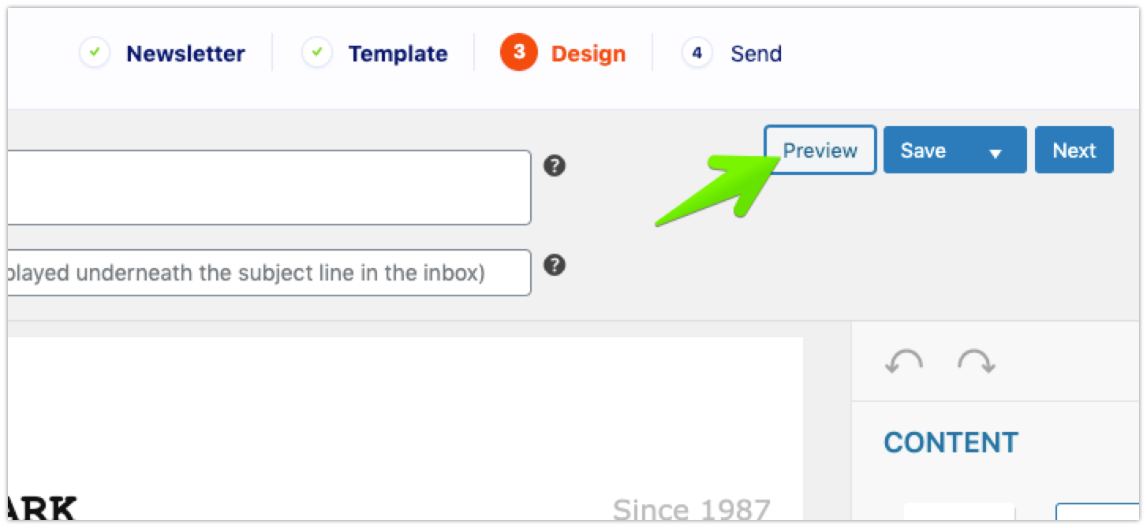This screenshot has height=528, width=1147.
Task: Proceed with the Next button
Action: (x=1074, y=150)
